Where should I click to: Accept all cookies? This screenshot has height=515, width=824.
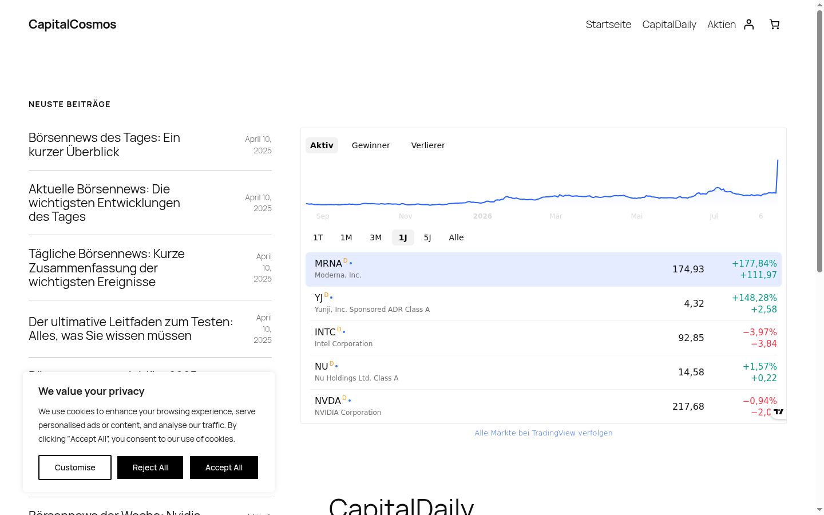(224, 468)
